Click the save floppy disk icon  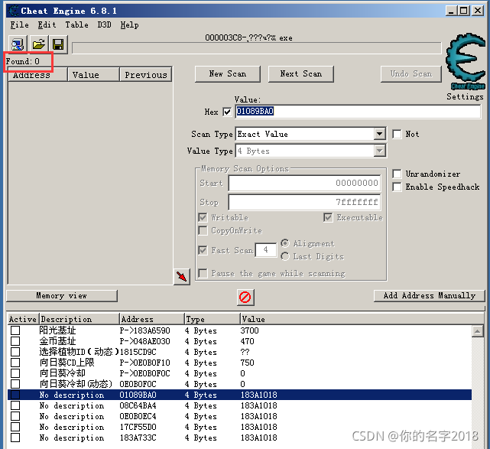58,44
